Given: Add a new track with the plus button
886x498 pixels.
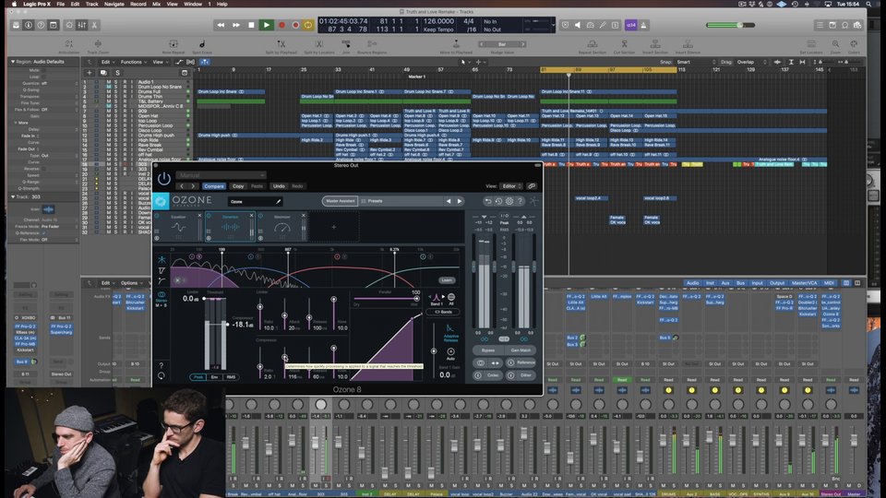Looking at the screenshot, I should point(90,72).
